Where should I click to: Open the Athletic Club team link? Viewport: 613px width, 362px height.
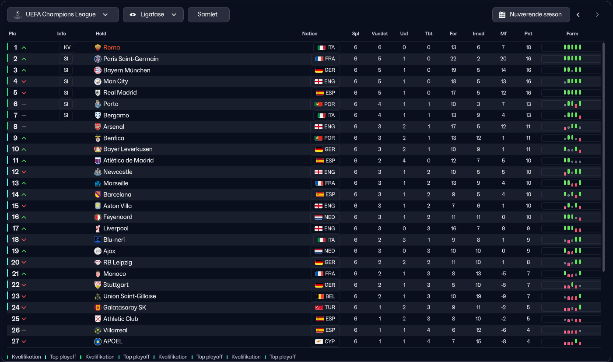click(121, 319)
